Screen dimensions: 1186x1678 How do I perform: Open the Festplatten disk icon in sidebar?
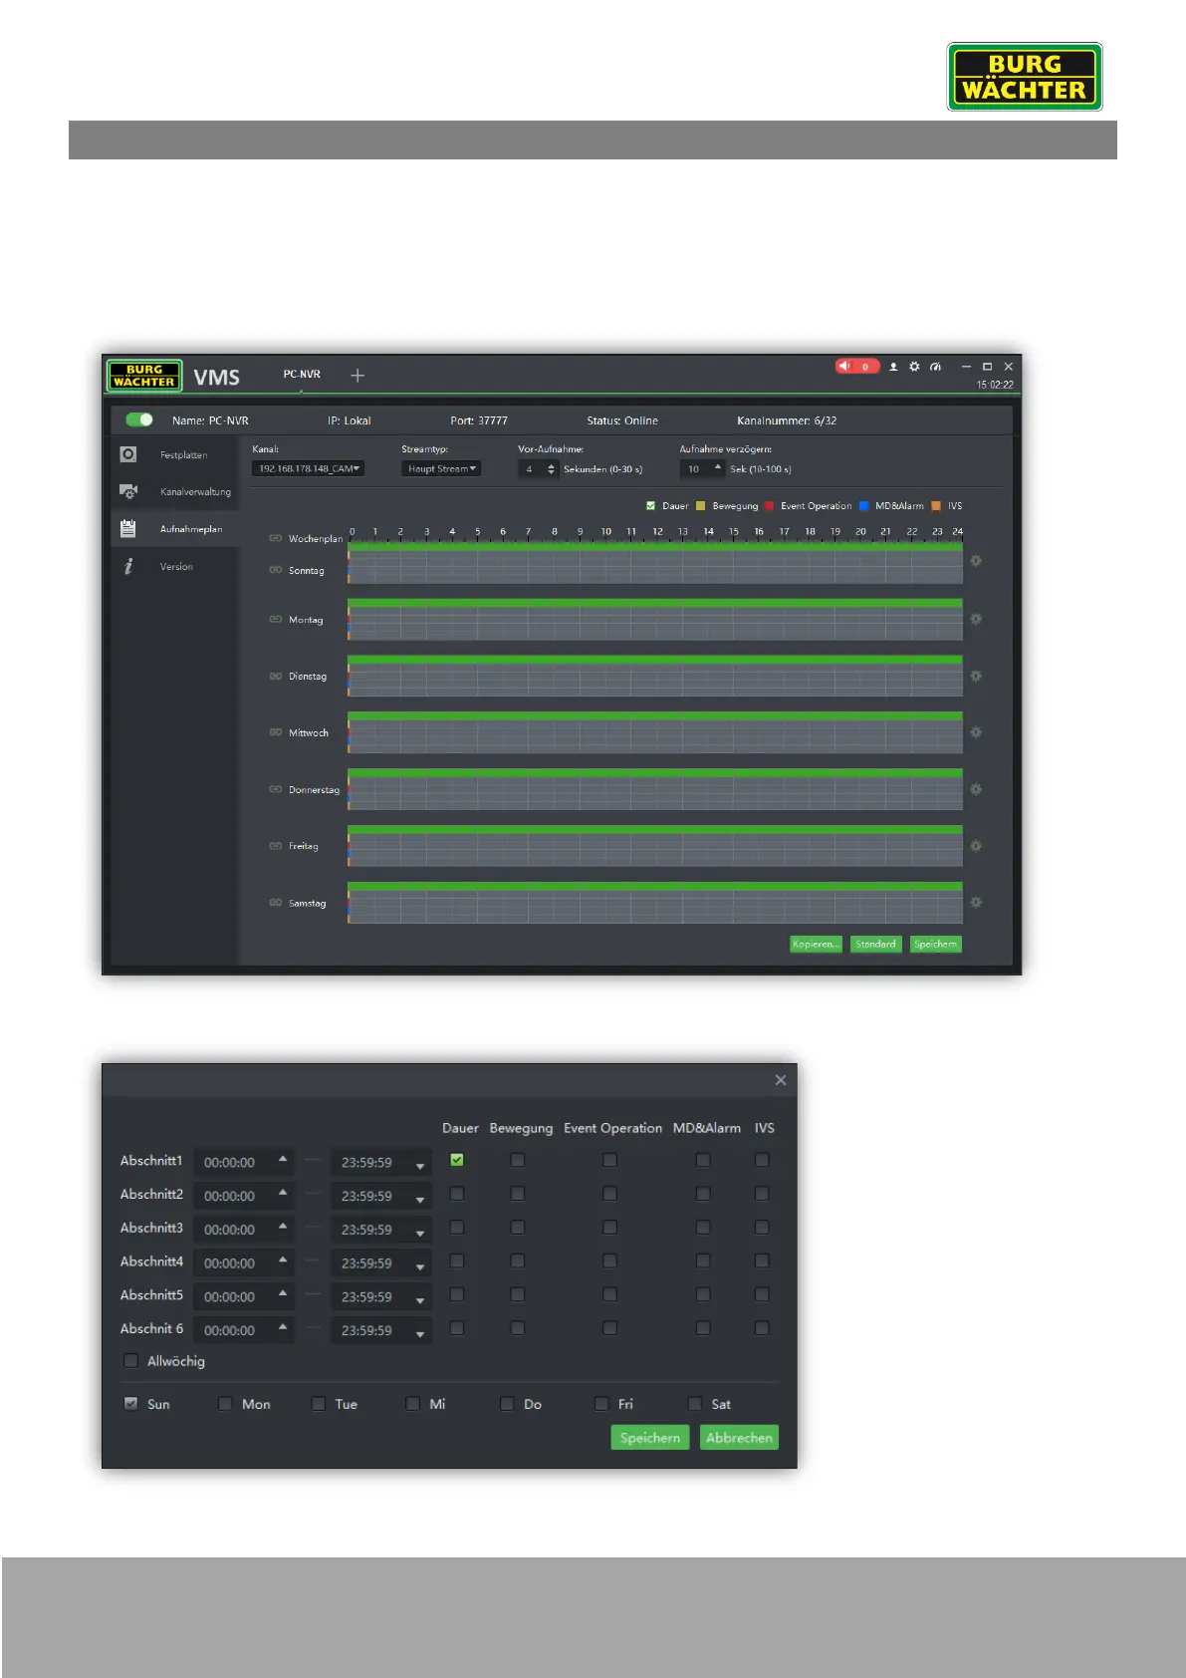click(128, 454)
